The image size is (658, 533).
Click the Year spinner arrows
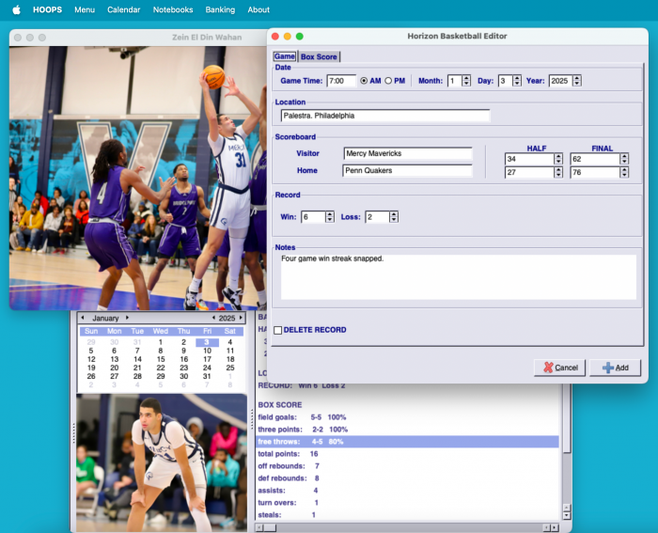[576, 81]
